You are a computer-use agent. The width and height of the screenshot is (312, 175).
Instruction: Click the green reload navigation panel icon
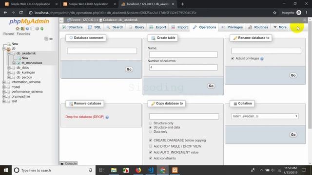coord(42,29)
